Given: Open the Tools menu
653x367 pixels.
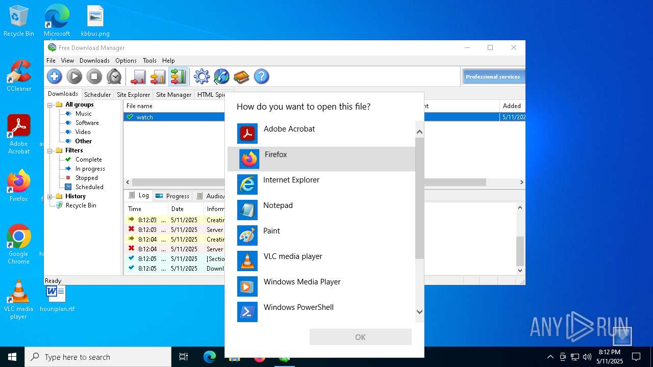Looking at the screenshot, I should pos(149,60).
